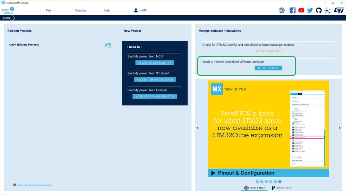
Task: Click the INSTALL / REMOVE button
Action: pos(268,68)
